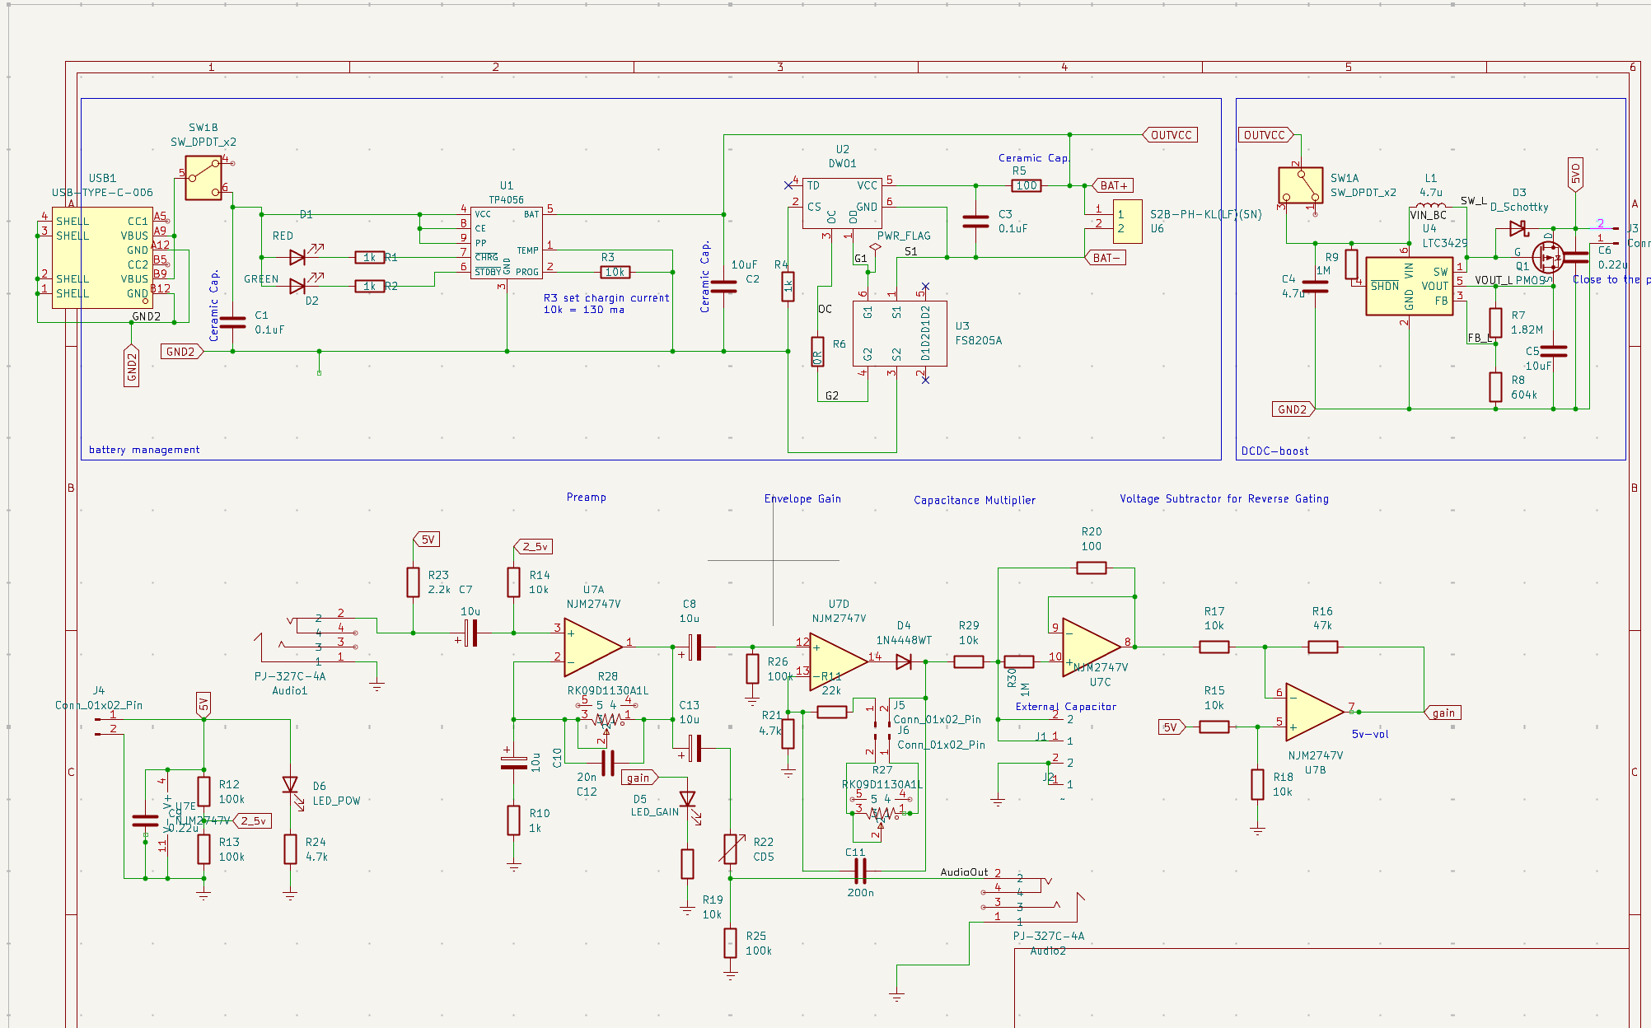Click the PWR_FLAG power symbol
Viewport: 1651px width, 1028px height.
coord(875,246)
